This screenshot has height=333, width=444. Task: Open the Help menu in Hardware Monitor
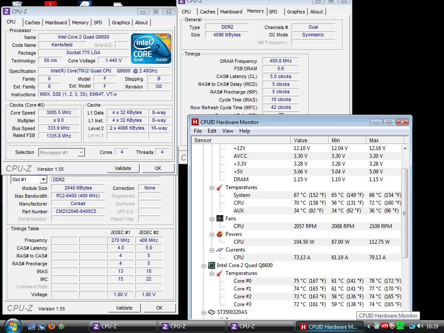click(x=245, y=131)
